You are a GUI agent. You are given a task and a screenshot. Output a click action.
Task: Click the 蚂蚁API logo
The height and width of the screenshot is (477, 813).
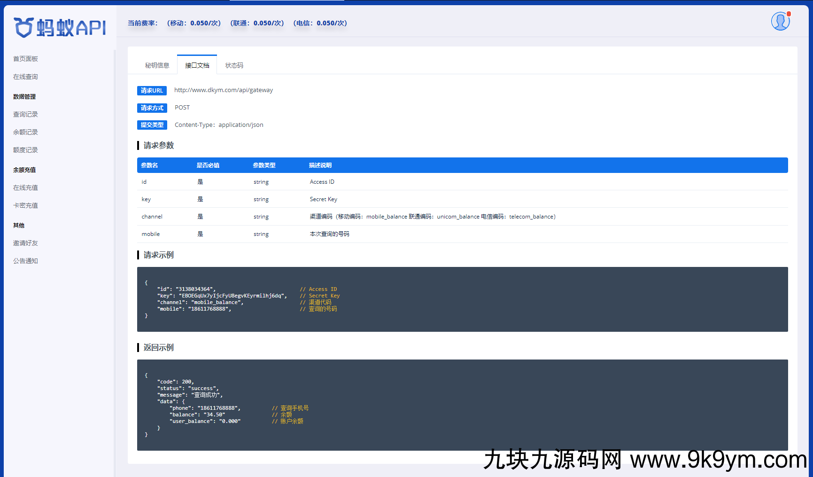pos(60,28)
